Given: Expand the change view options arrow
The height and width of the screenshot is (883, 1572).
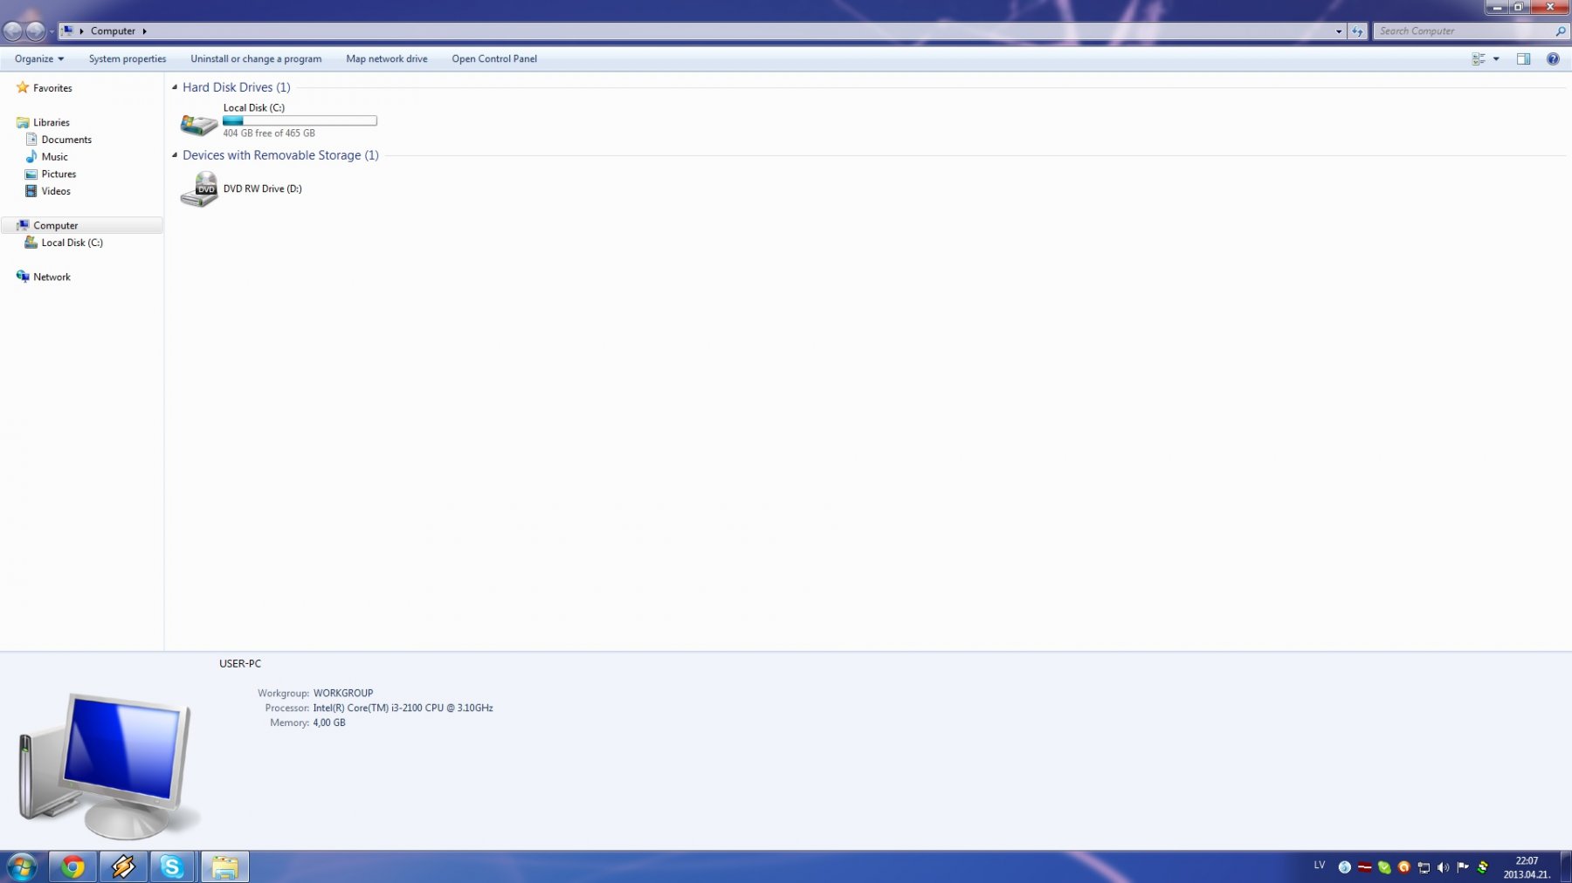Looking at the screenshot, I should click(x=1496, y=59).
